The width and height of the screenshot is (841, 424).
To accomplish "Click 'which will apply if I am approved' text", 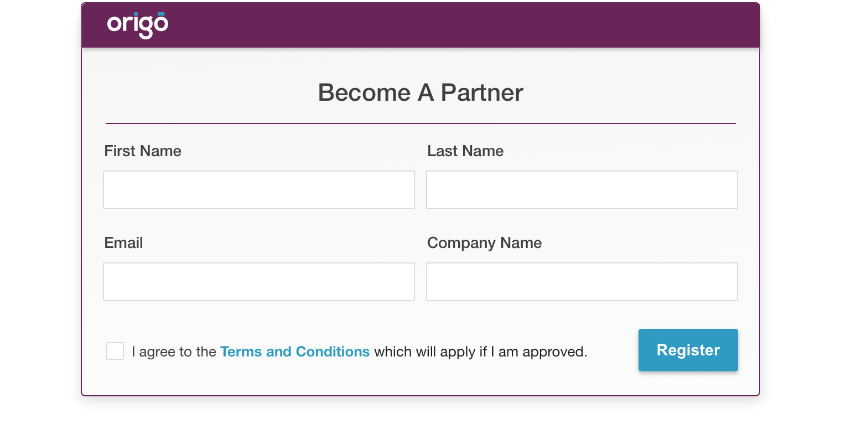I will point(481,351).
